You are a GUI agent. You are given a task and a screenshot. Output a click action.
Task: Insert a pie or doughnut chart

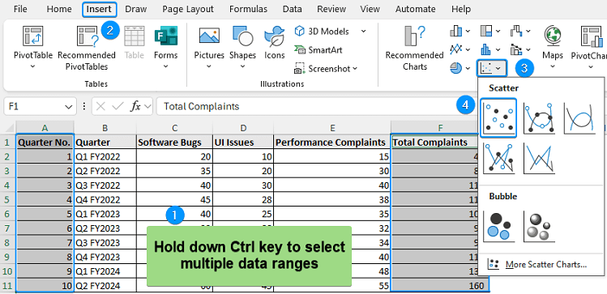tap(456, 68)
